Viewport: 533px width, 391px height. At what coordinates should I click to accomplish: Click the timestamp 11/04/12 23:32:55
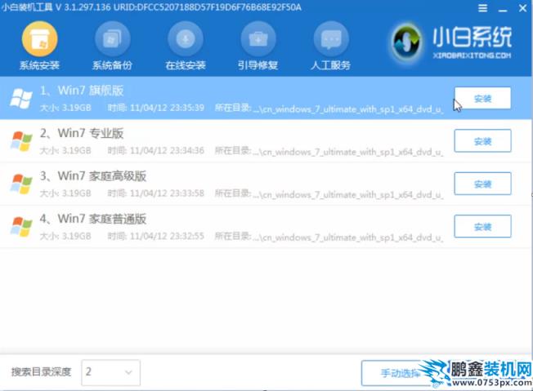click(167, 236)
